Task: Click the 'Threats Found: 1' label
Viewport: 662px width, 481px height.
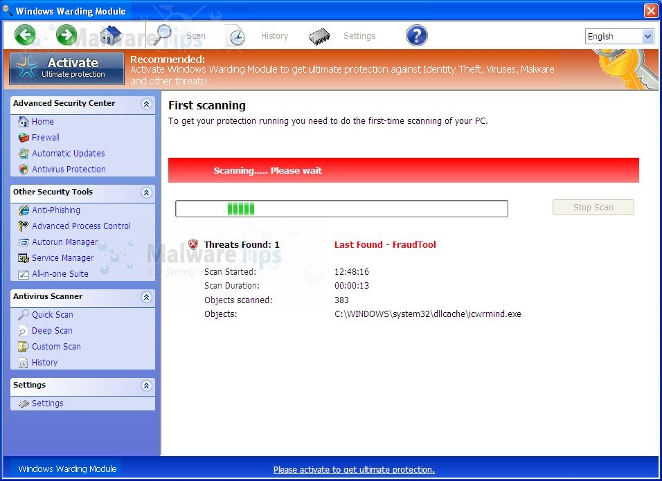Action: pos(242,245)
